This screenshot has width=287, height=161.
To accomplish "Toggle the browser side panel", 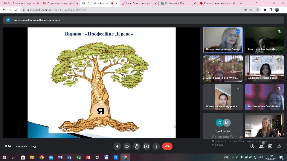I will pyautogui.click(x=271, y=10).
